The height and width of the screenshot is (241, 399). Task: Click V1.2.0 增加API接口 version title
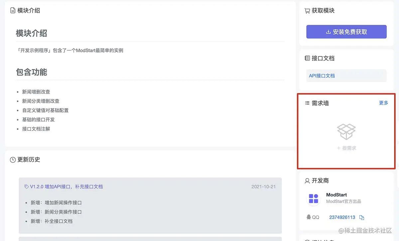(66, 187)
